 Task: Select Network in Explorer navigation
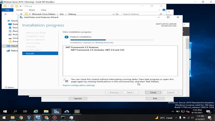point(12,51)
